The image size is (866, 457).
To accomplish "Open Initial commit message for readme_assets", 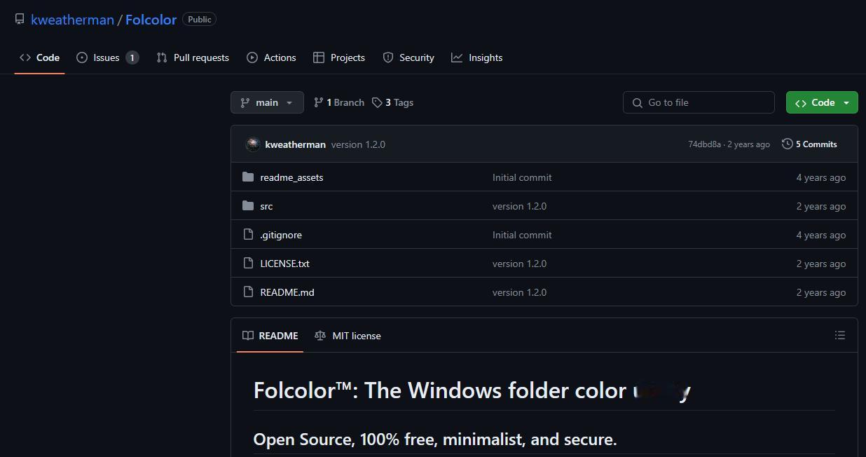I will pyautogui.click(x=522, y=177).
